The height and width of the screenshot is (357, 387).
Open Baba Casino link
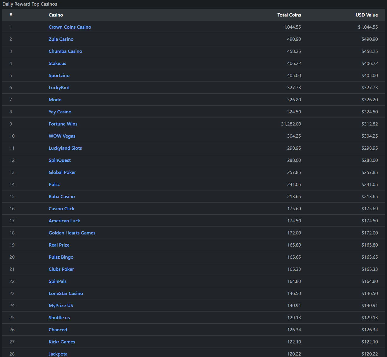[x=62, y=196]
